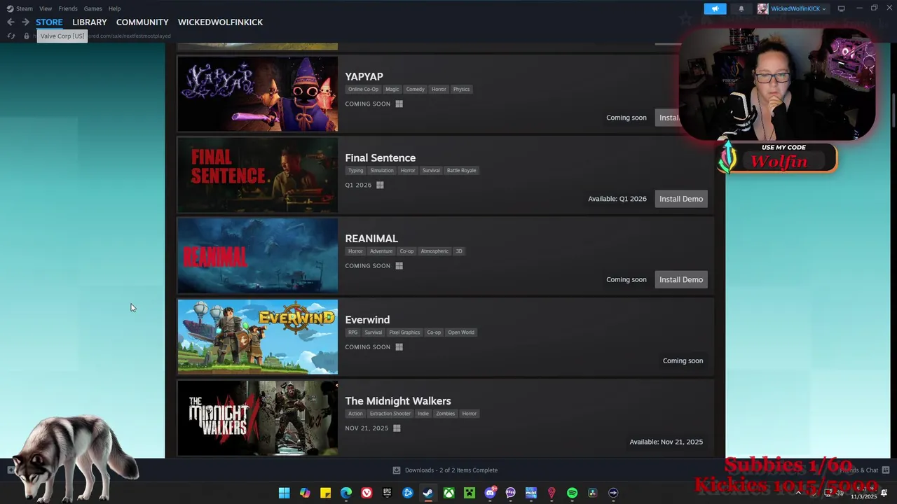
Task: Select the Online Co-Op tag on YAPYAP
Action: [x=363, y=89]
